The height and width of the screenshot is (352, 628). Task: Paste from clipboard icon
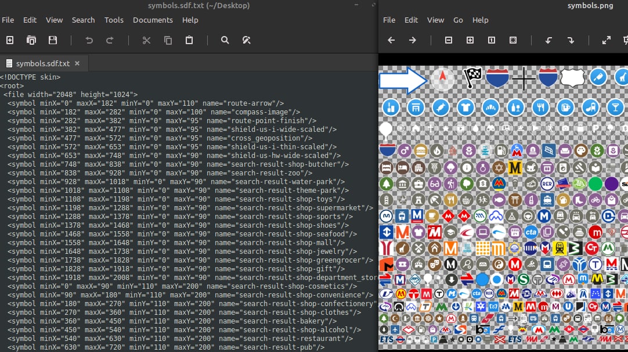189,40
